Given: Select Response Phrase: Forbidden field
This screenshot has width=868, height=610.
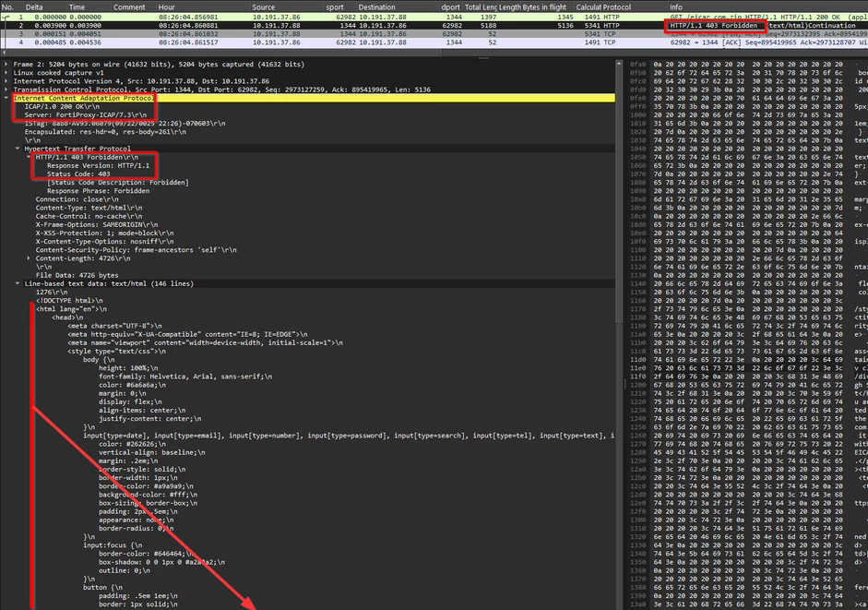Looking at the screenshot, I should [98, 191].
